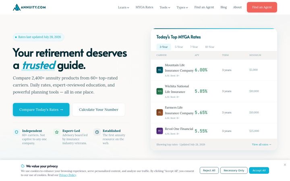Viewport: 290px width, 181px height.
Task: Choose Necessary Only cookies
Action: pyautogui.click(x=234, y=170)
